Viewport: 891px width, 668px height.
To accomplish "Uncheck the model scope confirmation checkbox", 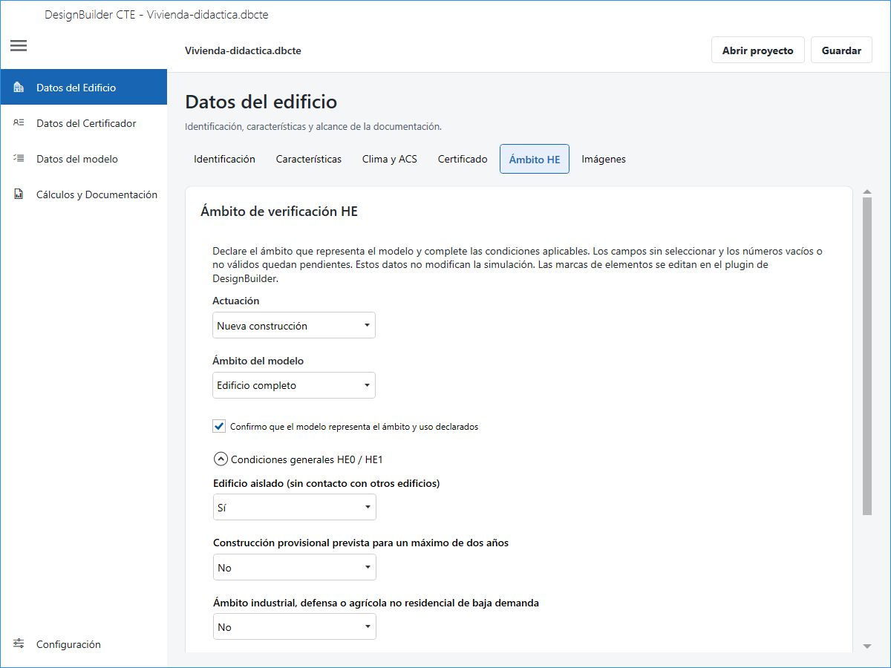I will click(219, 426).
